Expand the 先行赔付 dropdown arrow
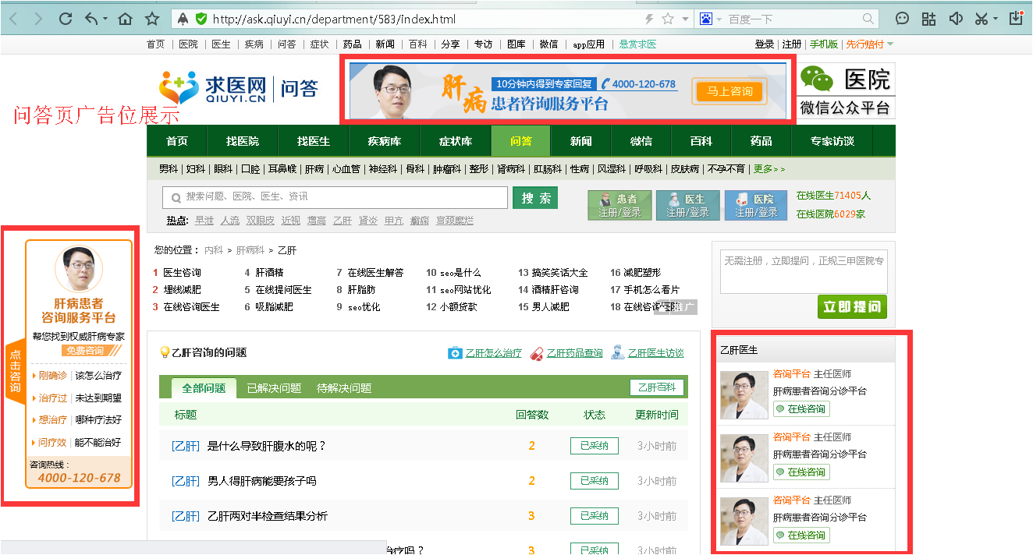The width and height of the screenshot is (1033, 555). pos(890,44)
